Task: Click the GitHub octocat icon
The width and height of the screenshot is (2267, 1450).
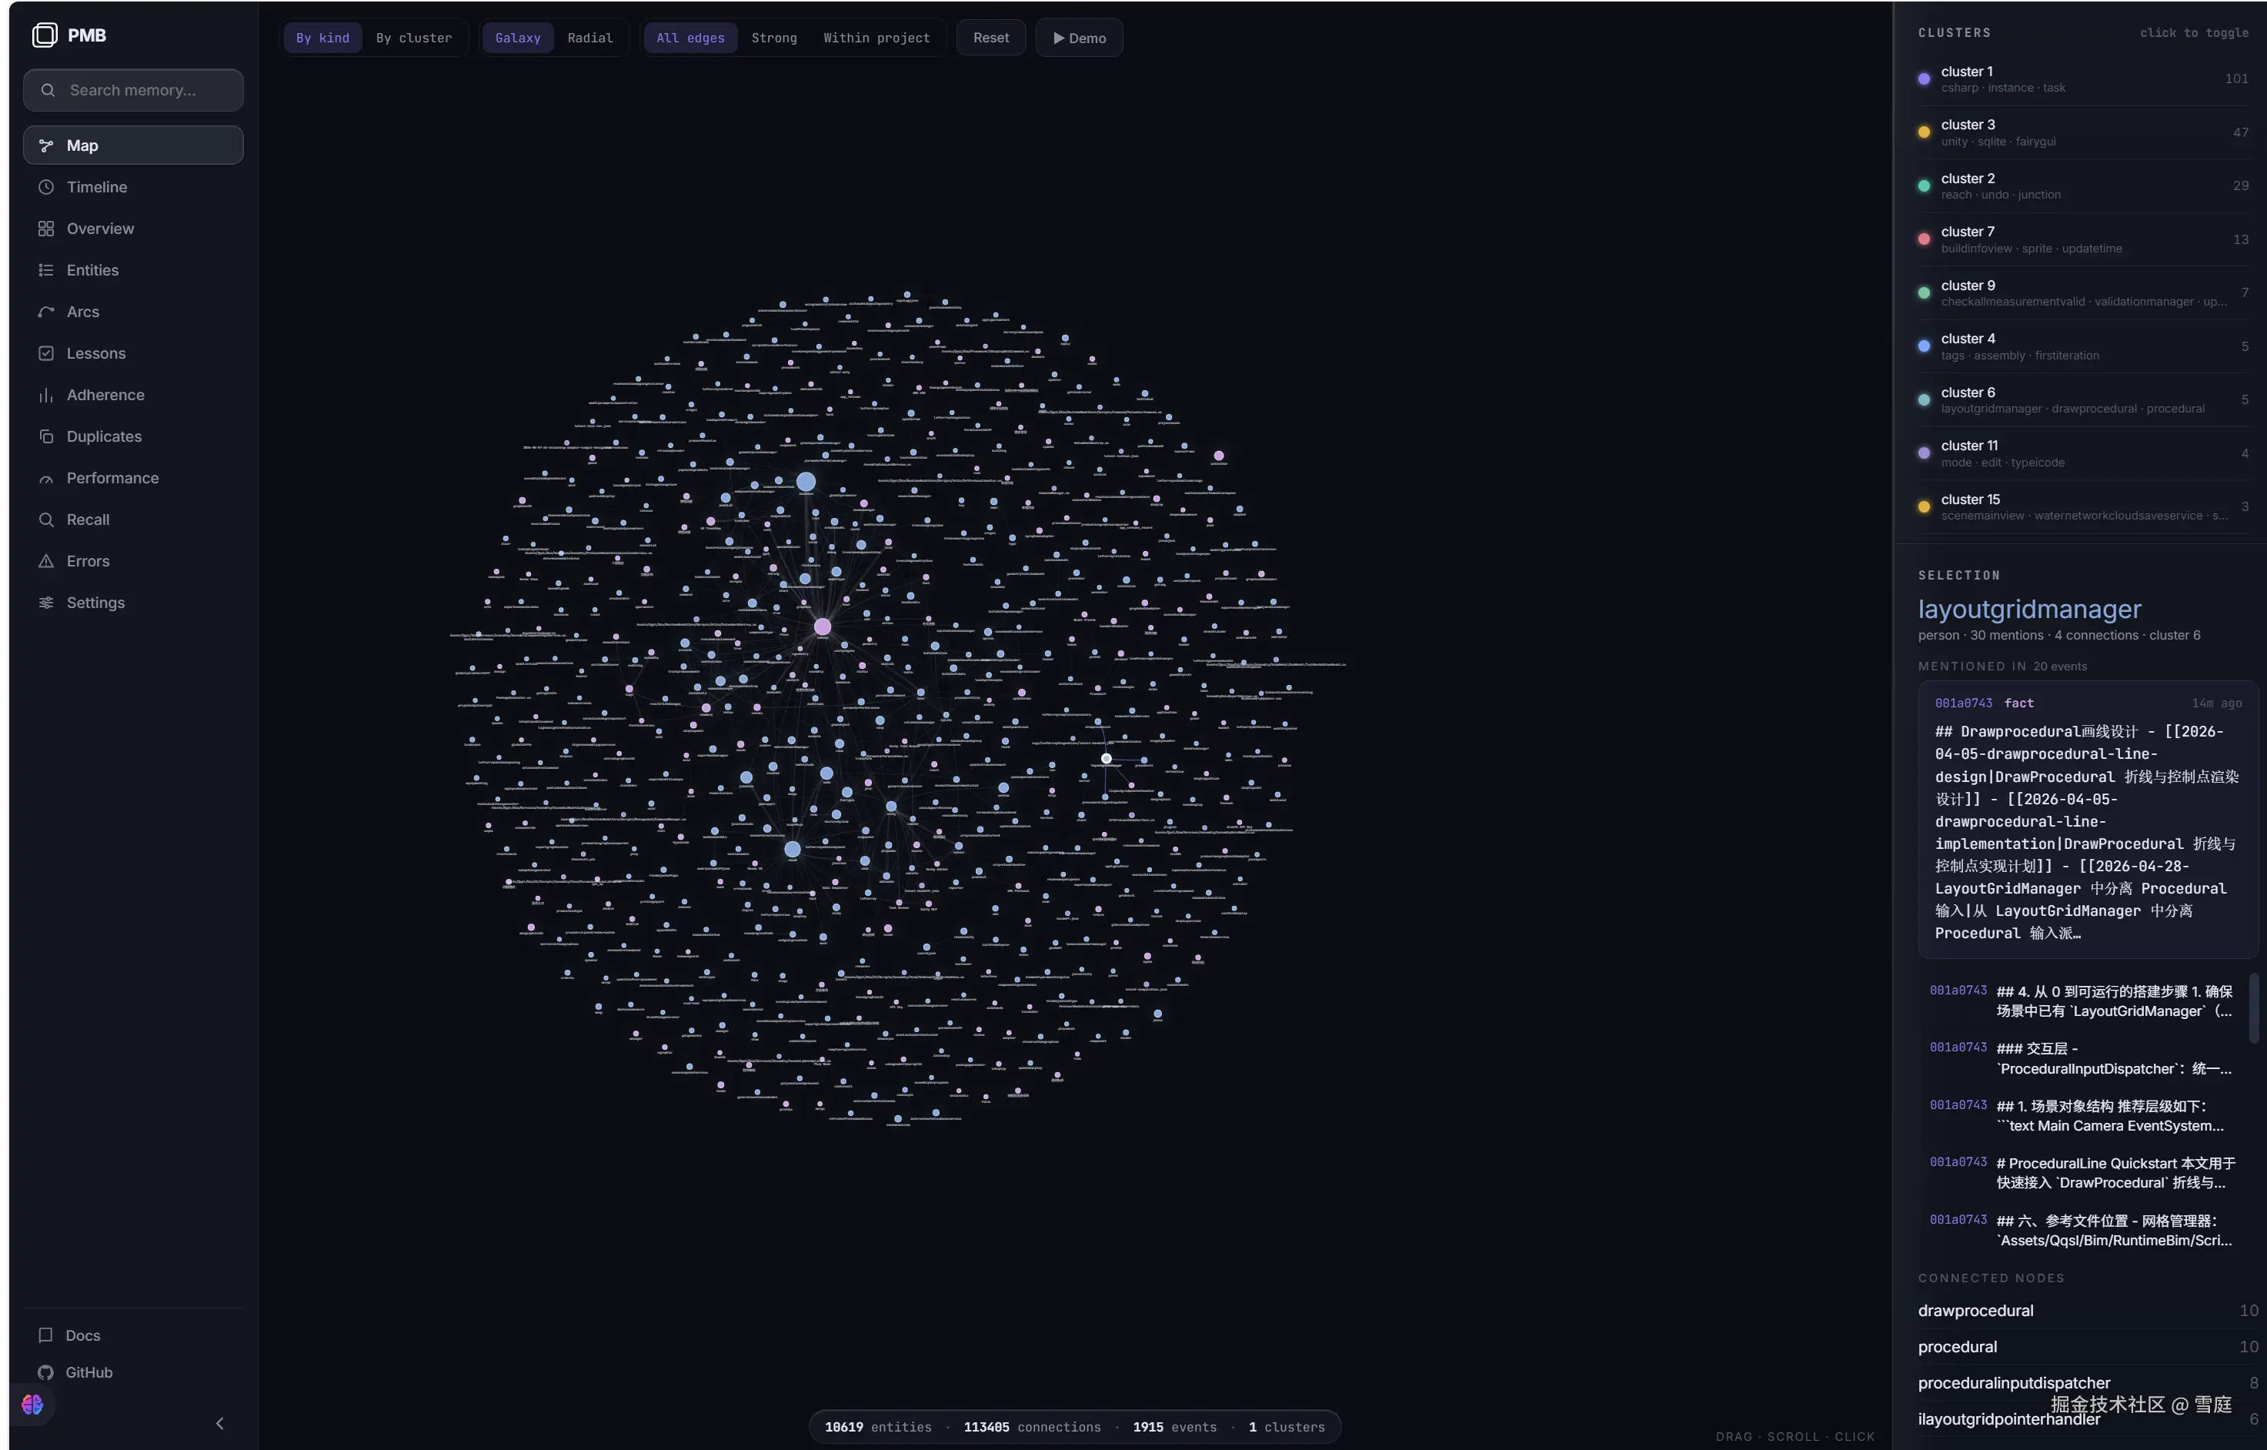Action: click(45, 1371)
